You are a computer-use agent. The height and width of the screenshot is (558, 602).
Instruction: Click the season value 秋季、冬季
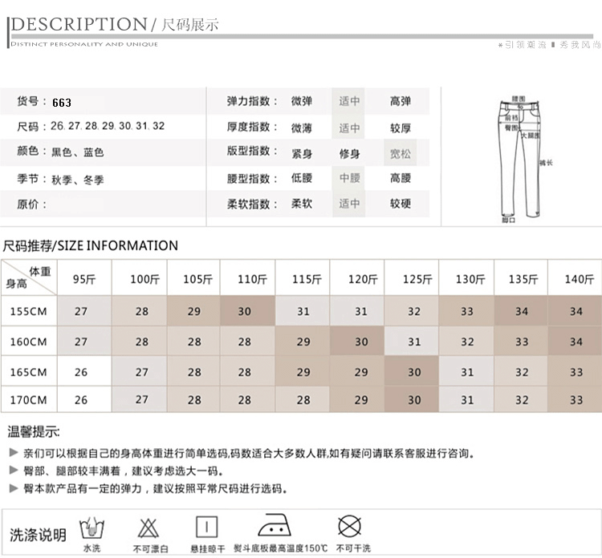click(x=78, y=180)
